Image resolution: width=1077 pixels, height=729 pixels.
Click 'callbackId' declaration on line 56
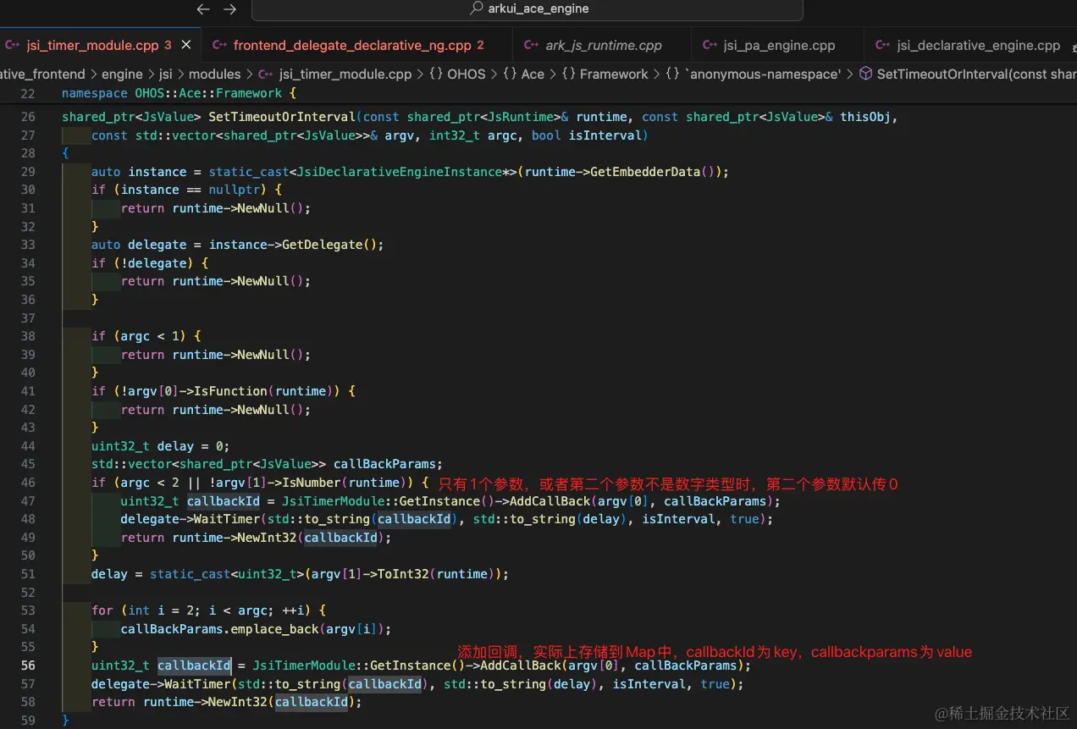194,665
